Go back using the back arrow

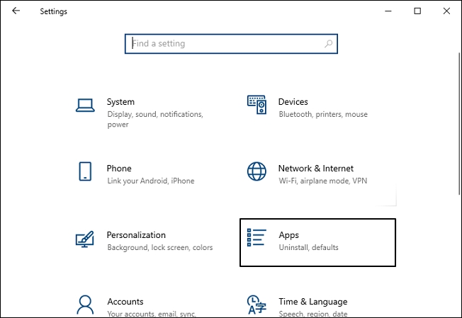16,11
